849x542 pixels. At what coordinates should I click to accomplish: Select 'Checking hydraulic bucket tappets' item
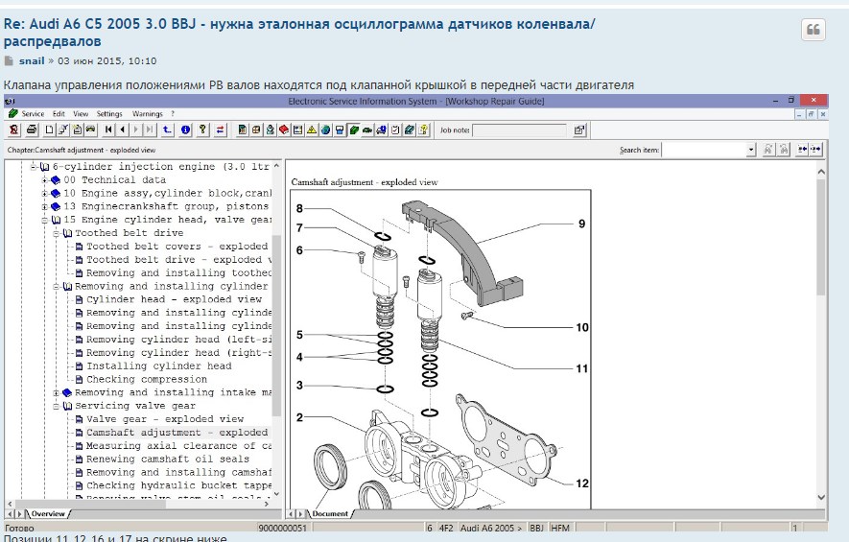pyautogui.click(x=178, y=485)
